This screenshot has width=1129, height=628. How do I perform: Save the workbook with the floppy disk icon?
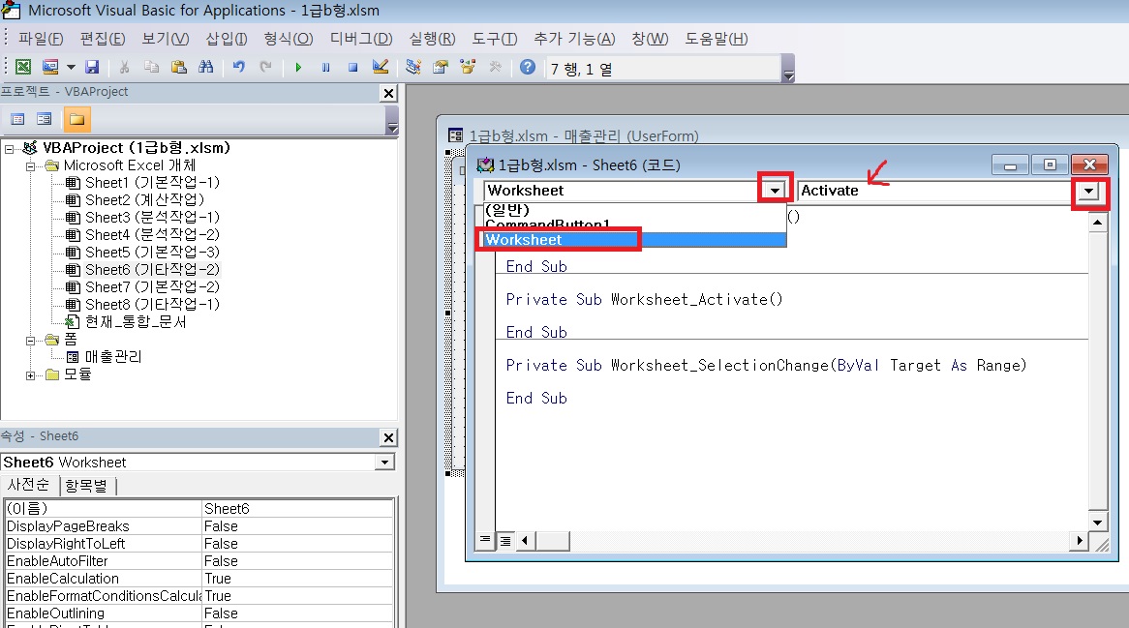pyautogui.click(x=92, y=68)
